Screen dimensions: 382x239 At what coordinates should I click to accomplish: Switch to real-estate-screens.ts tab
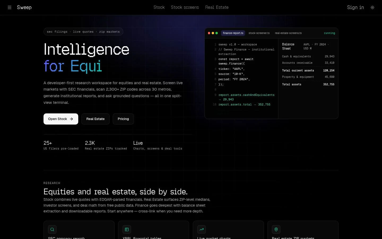288,33
